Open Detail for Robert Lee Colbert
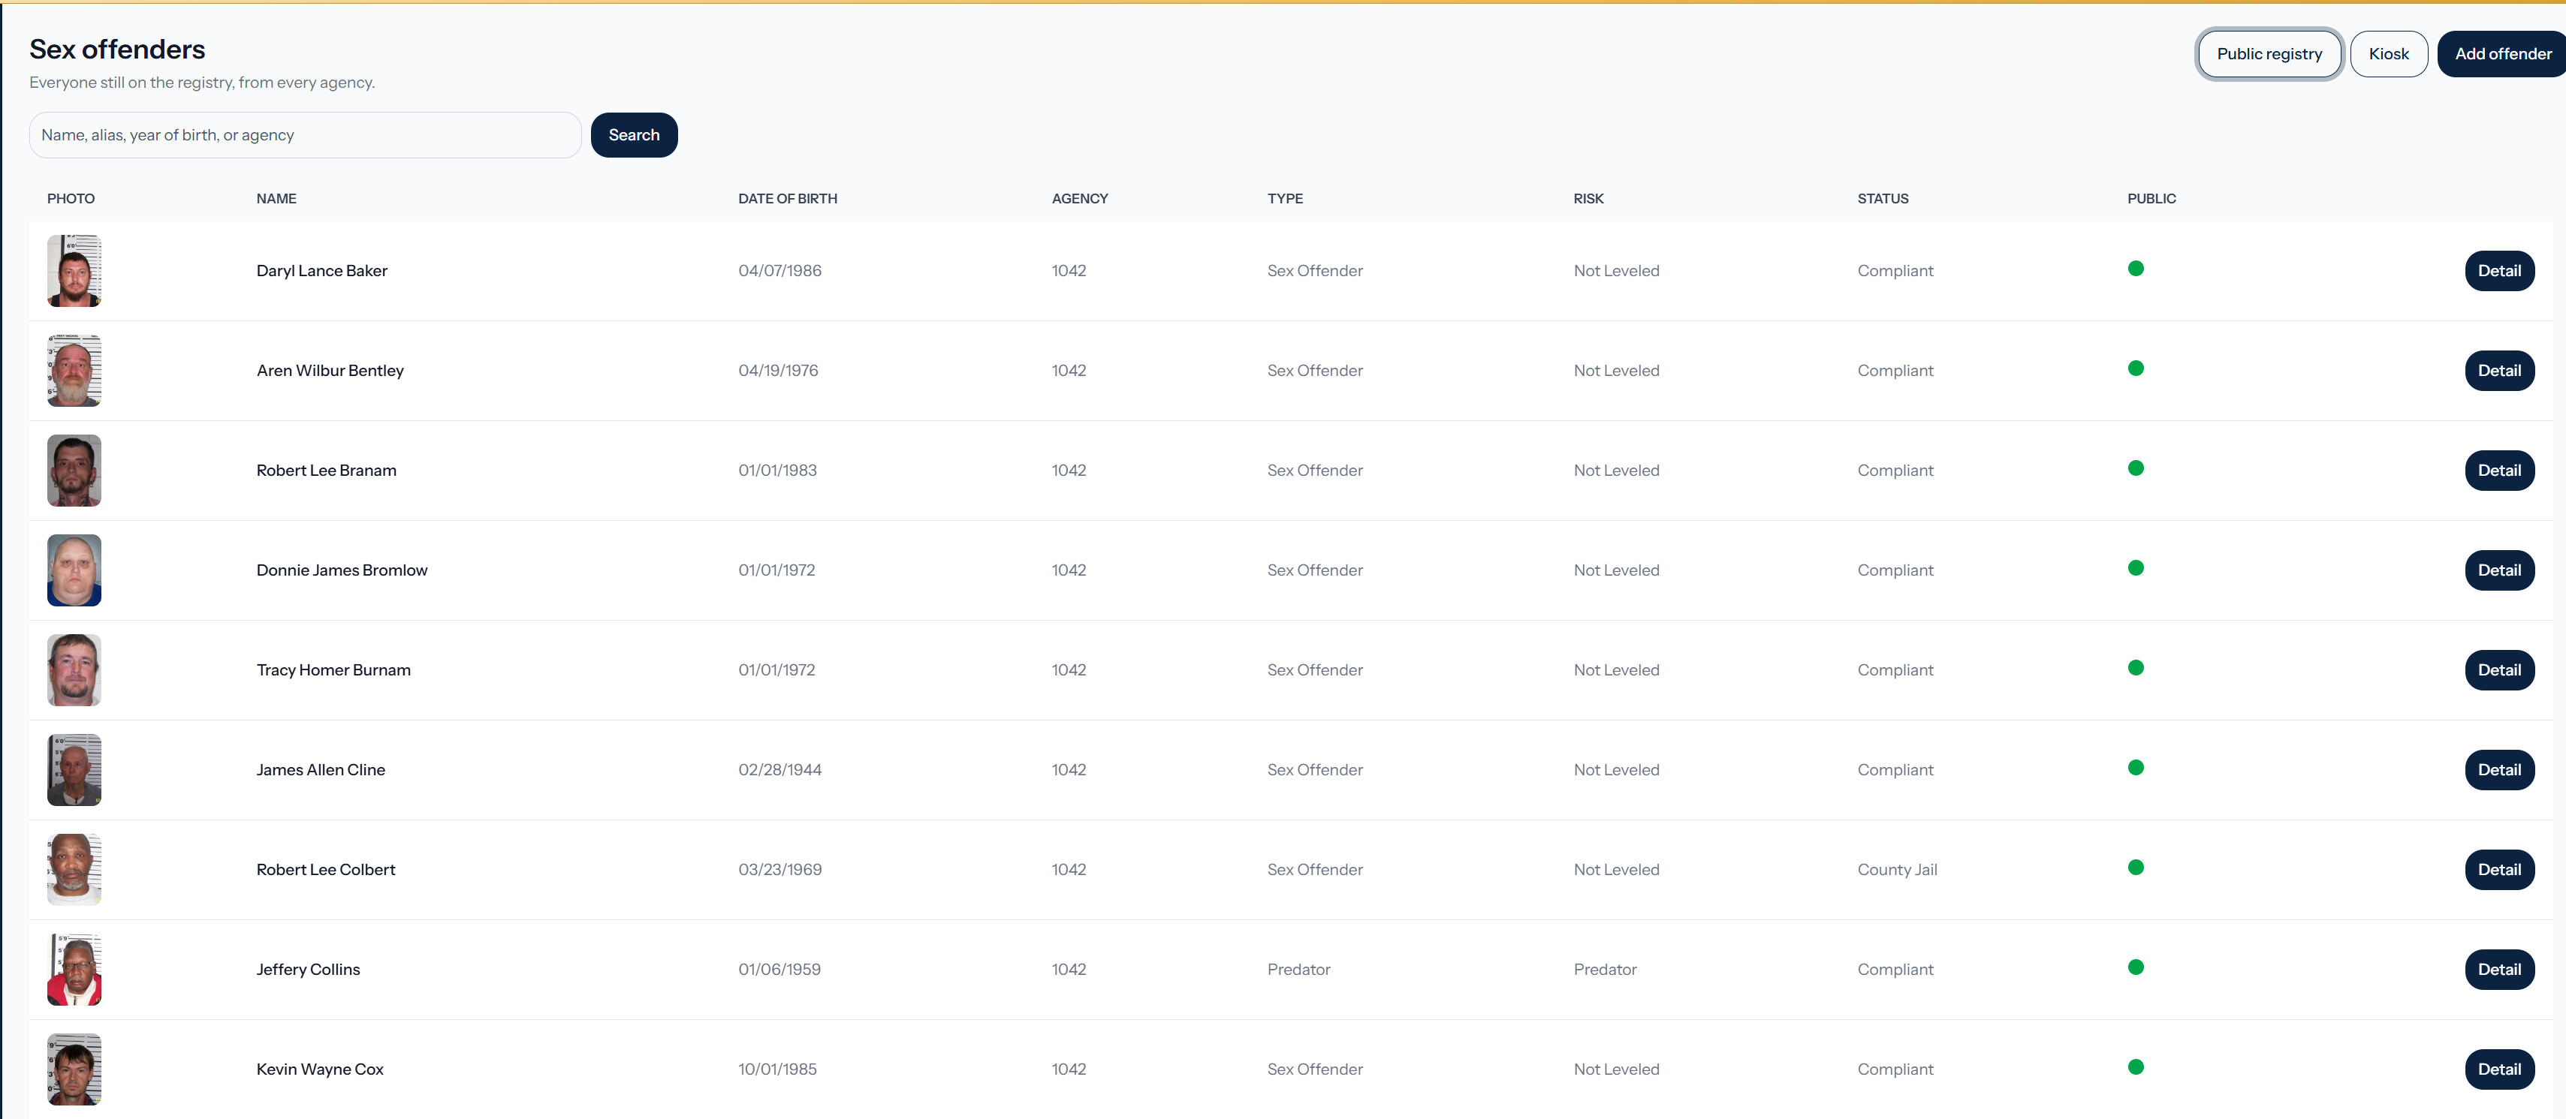Image resolution: width=2566 pixels, height=1119 pixels. pyautogui.click(x=2498, y=869)
